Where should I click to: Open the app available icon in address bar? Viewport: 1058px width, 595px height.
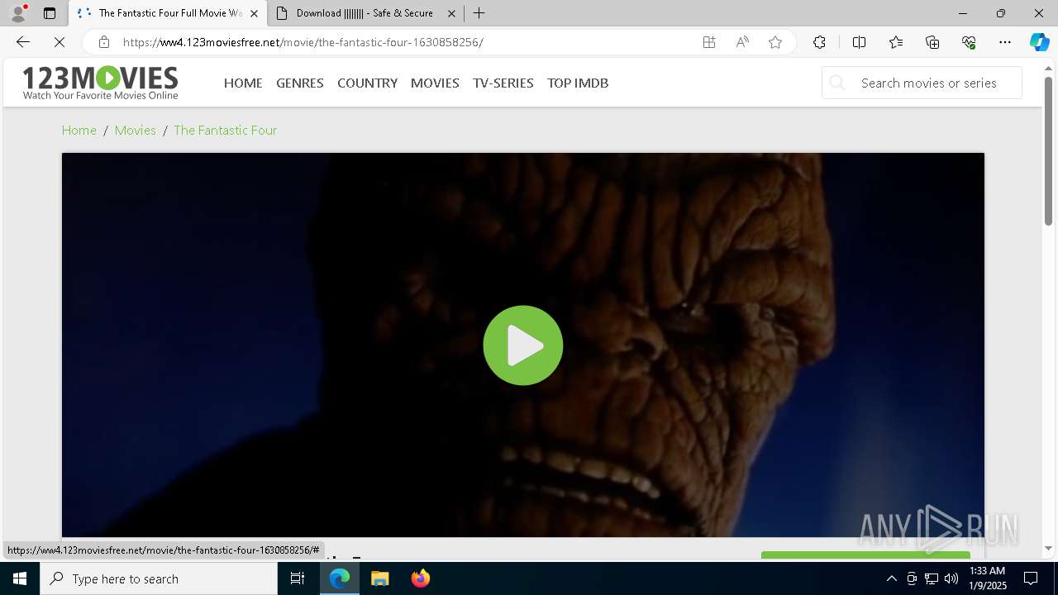[709, 42]
